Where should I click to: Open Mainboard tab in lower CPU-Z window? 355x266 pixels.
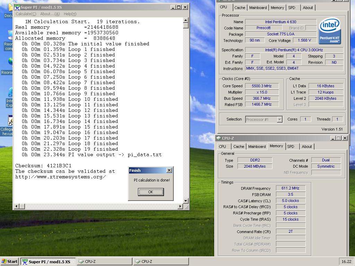[x=257, y=147]
